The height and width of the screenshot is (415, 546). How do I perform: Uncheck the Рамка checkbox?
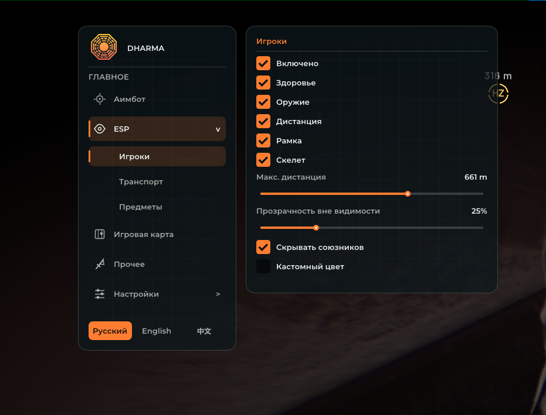pyautogui.click(x=263, y=140)
